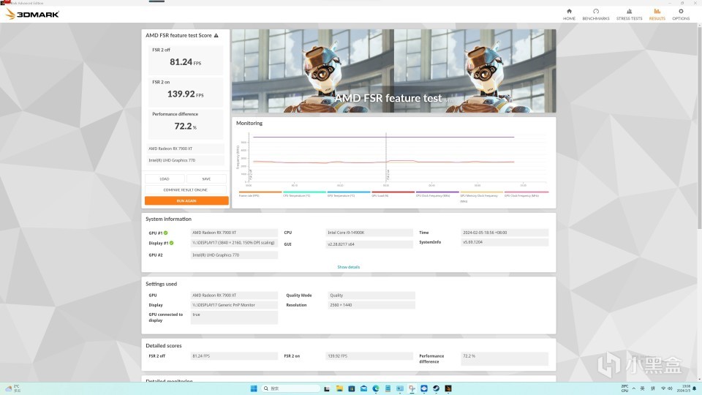The height and width of the screenshot is (395, 702).
Task: Open the weather widget on taskbar
Action: click(x=12, y=388)
